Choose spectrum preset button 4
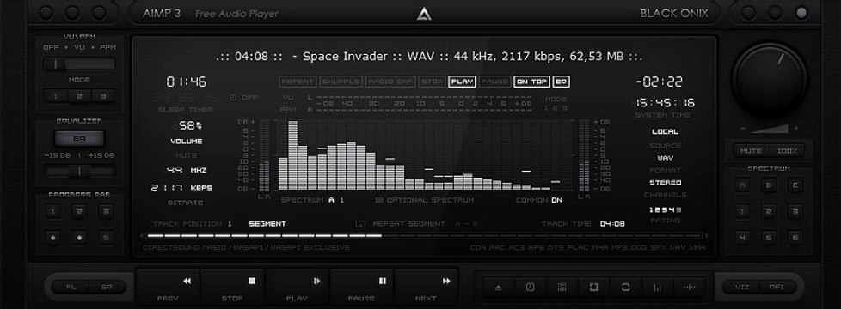The width and height of the screenshot is (841, 309). click(742, 237)
